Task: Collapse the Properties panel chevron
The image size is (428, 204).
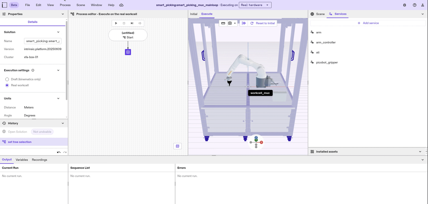Action: coord(63,14)
